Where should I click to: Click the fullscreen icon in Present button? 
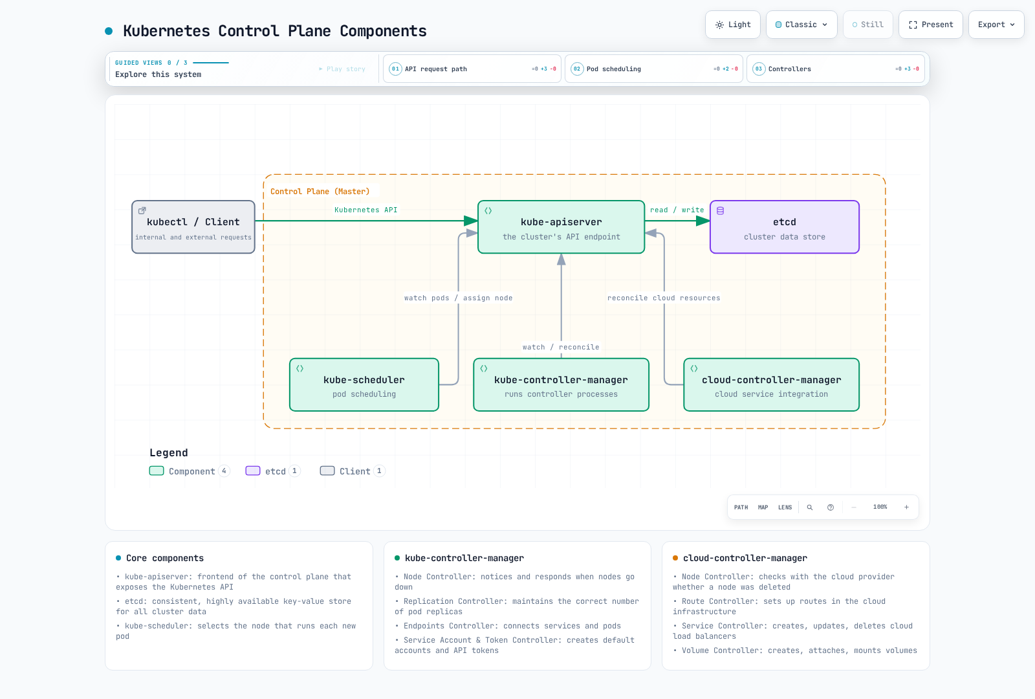pyautogui.click(x=913, y=25)
